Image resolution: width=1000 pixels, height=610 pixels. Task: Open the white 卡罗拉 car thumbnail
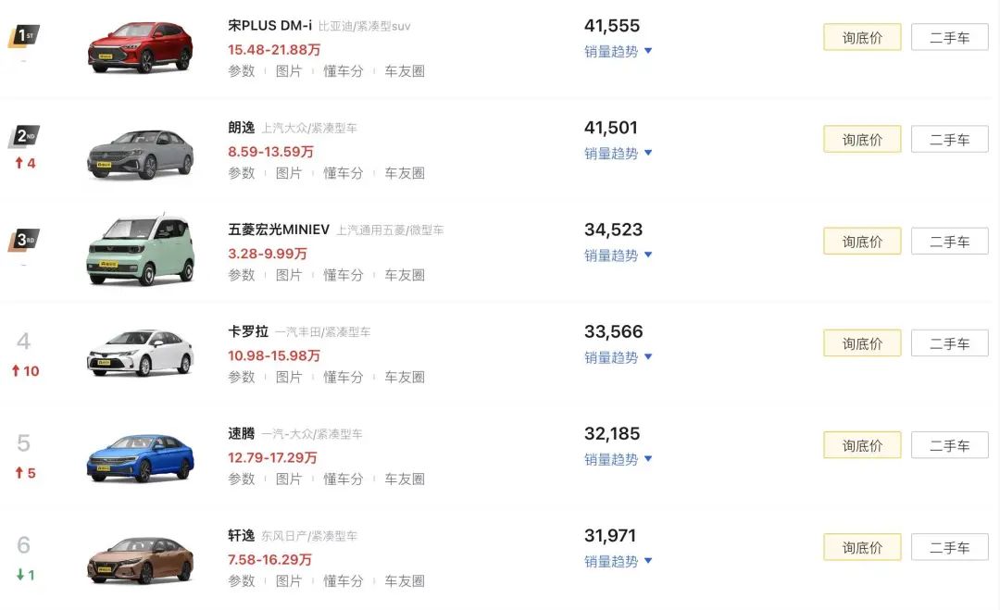(141, 353)
